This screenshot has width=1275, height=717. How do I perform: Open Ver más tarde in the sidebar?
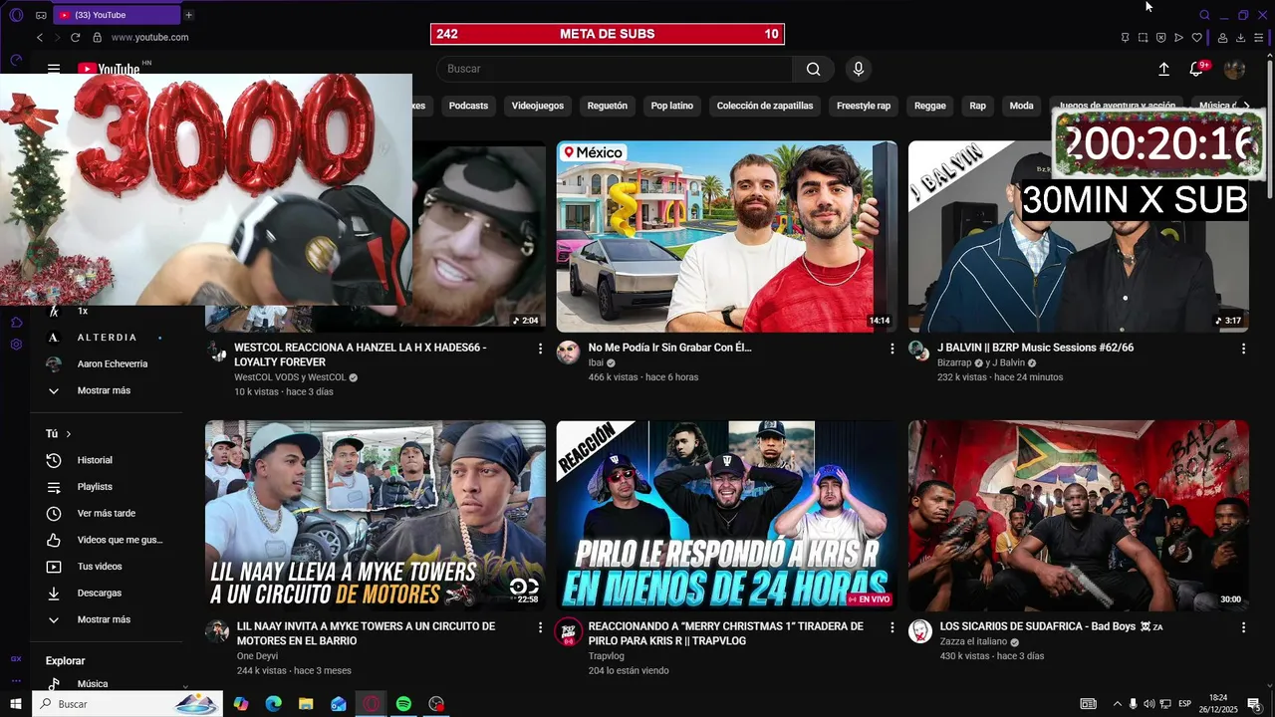pos(106,514)
